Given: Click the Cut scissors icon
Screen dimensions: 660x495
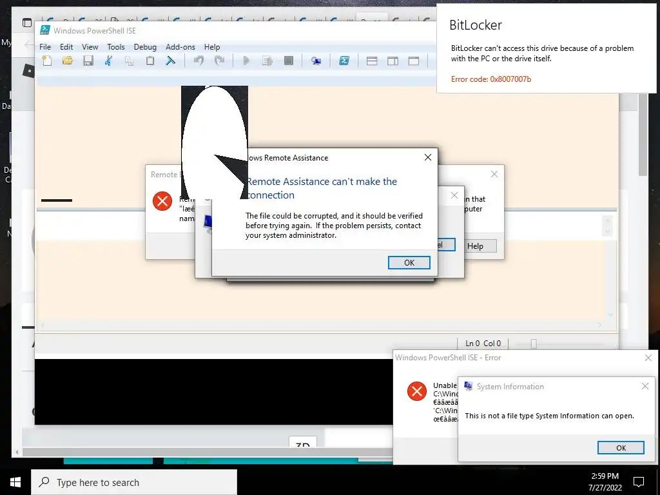Looking at the screenshot, I should [x=108, y=61].
